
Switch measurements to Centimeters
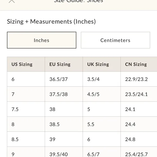point(115,40)
